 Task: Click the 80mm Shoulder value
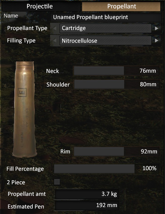click(148, 84)
